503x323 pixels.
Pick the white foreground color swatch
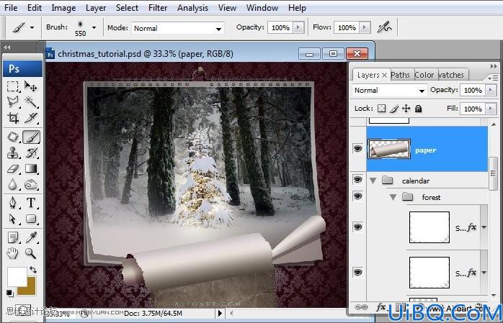17,277
